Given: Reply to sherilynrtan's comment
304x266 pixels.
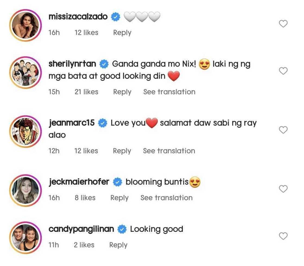Looking at the screenshot, I should [122, 92].
